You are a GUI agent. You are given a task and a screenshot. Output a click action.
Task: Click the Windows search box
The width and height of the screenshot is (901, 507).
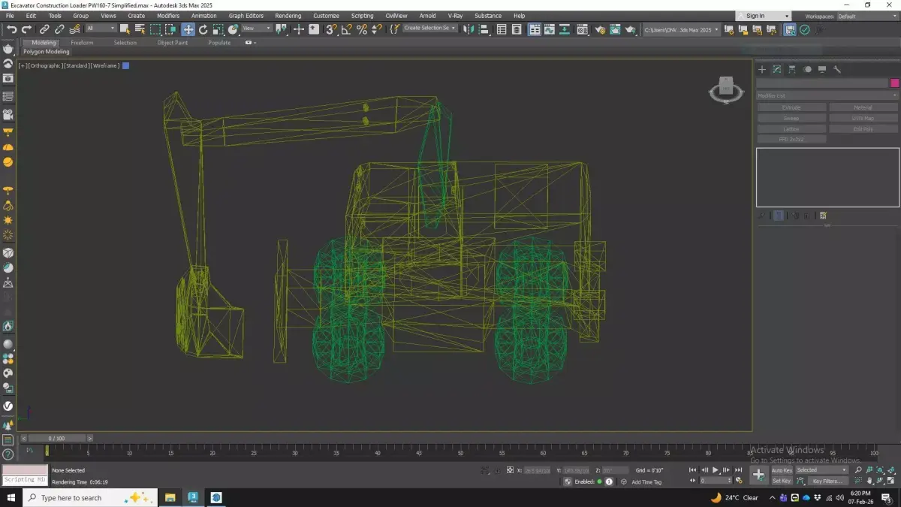(90, 497)
